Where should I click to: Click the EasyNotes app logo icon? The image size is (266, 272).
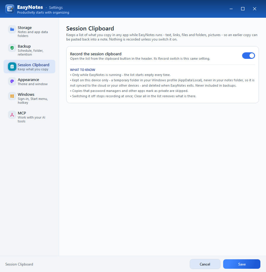(x=10, y=9)
